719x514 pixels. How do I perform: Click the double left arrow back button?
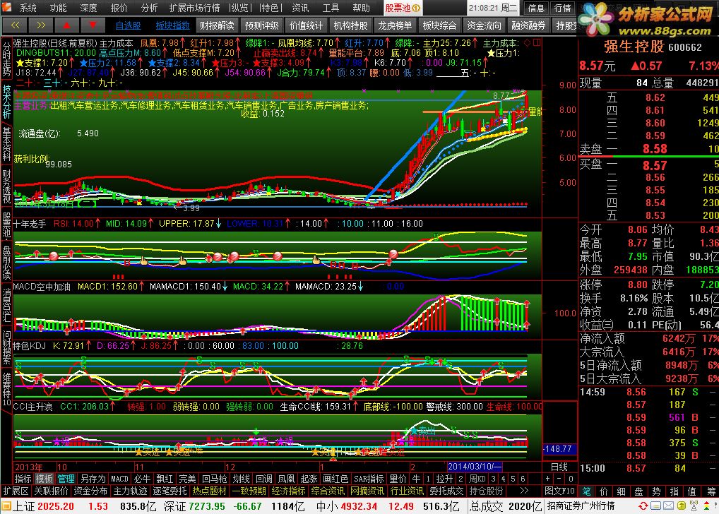pos(15,25)
